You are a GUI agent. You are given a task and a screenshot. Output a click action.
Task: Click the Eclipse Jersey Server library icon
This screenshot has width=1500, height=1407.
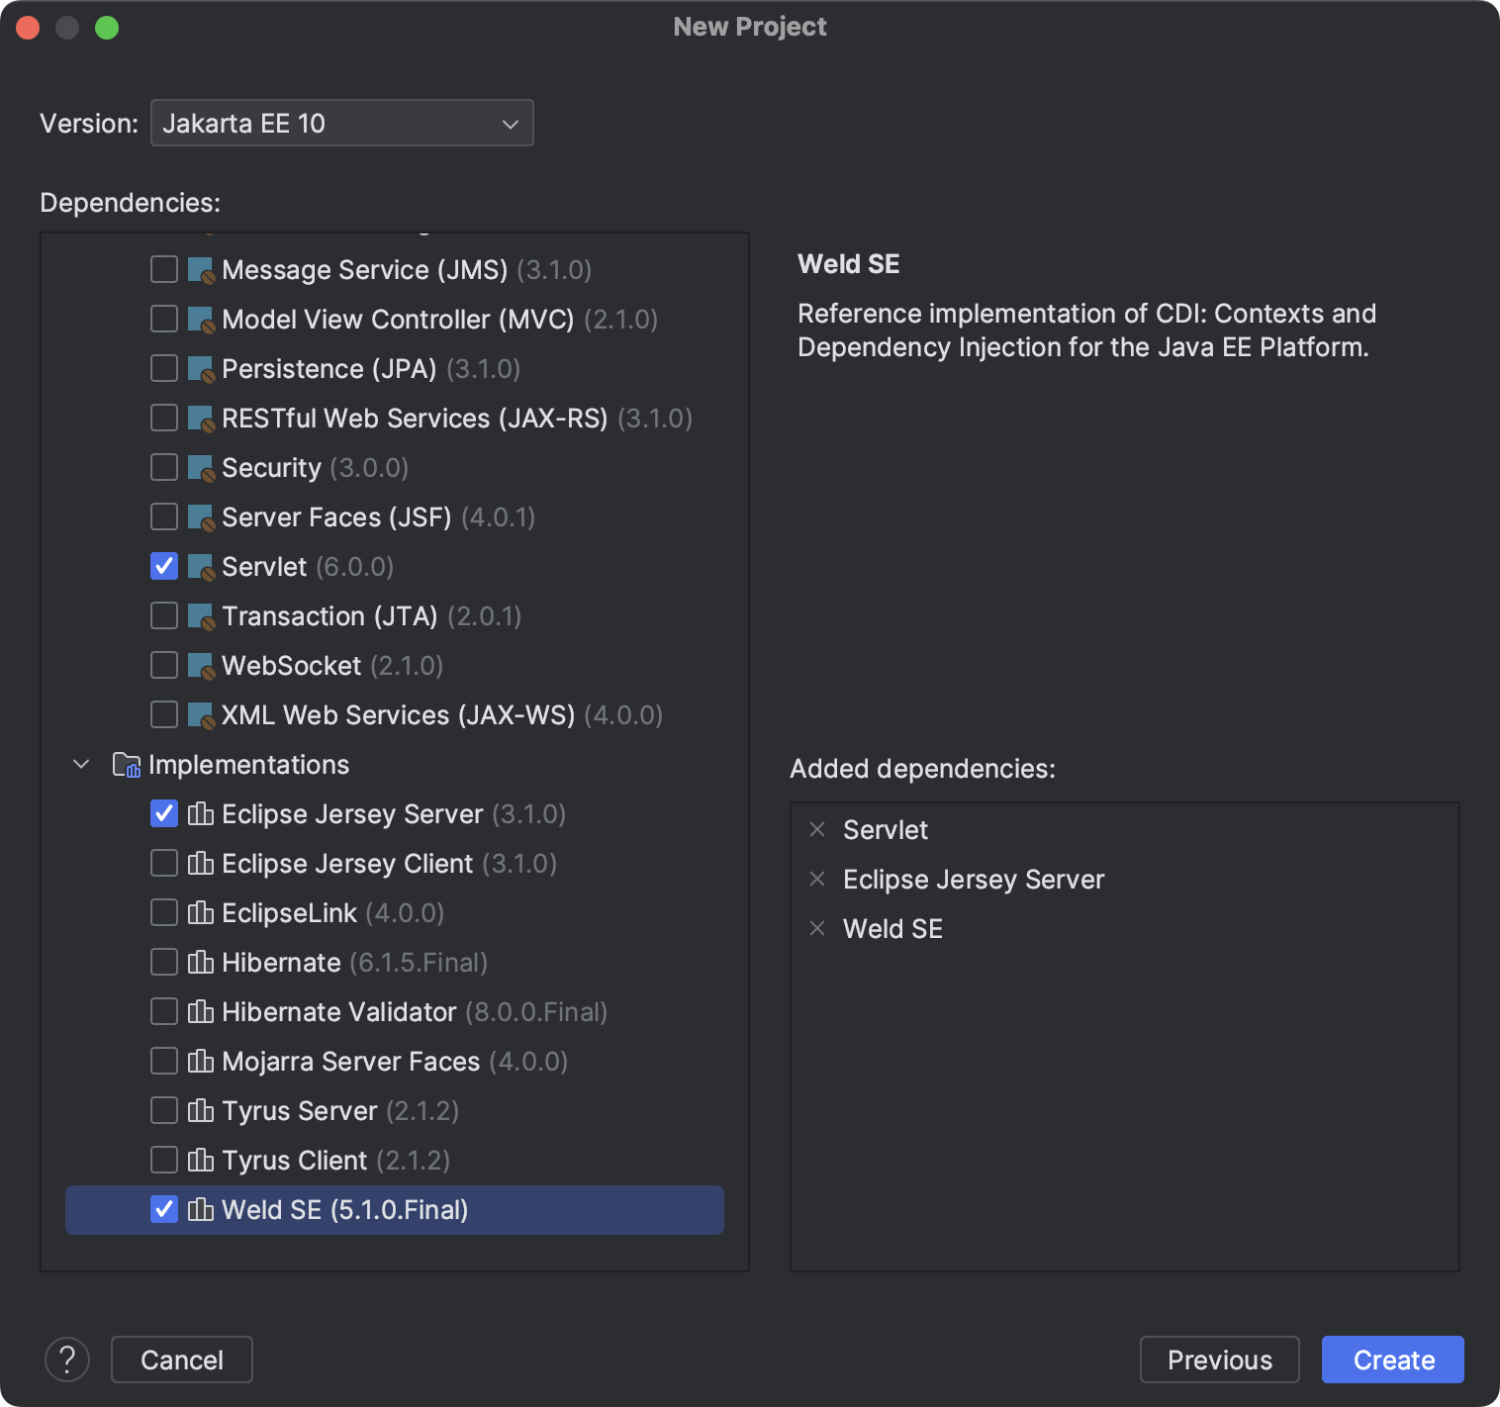pyautogui.click(x=201, y=813)
